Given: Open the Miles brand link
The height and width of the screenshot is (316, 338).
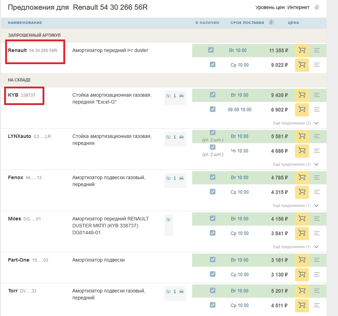Looking at the screenshot, I should [15, 219].
